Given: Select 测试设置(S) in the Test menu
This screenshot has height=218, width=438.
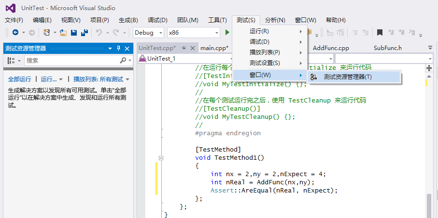Looking at the screenshot, I should (x=270, y=63).
